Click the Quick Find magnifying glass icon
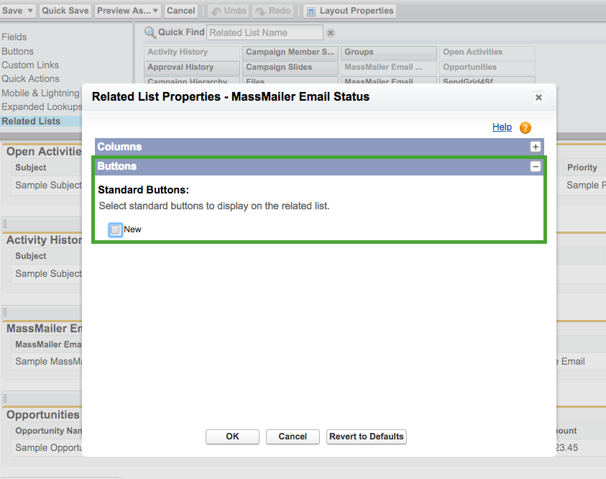The width and height of the screenshot is (606, 479). tap(151, 32)
